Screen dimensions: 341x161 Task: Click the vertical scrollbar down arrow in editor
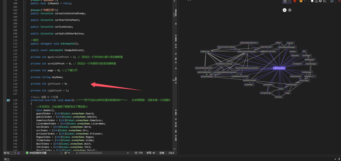[x=174, y=149]
